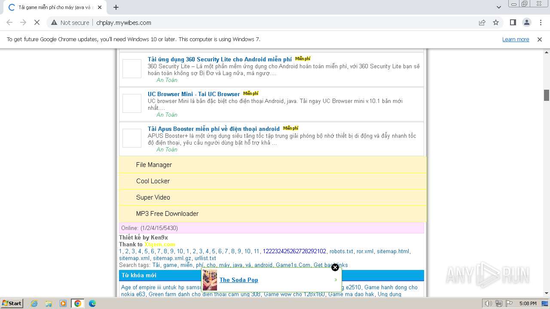Launch Microsoft Edge from taskbar
The height and width of the screenshot is (309, 550).
point(92,303)
